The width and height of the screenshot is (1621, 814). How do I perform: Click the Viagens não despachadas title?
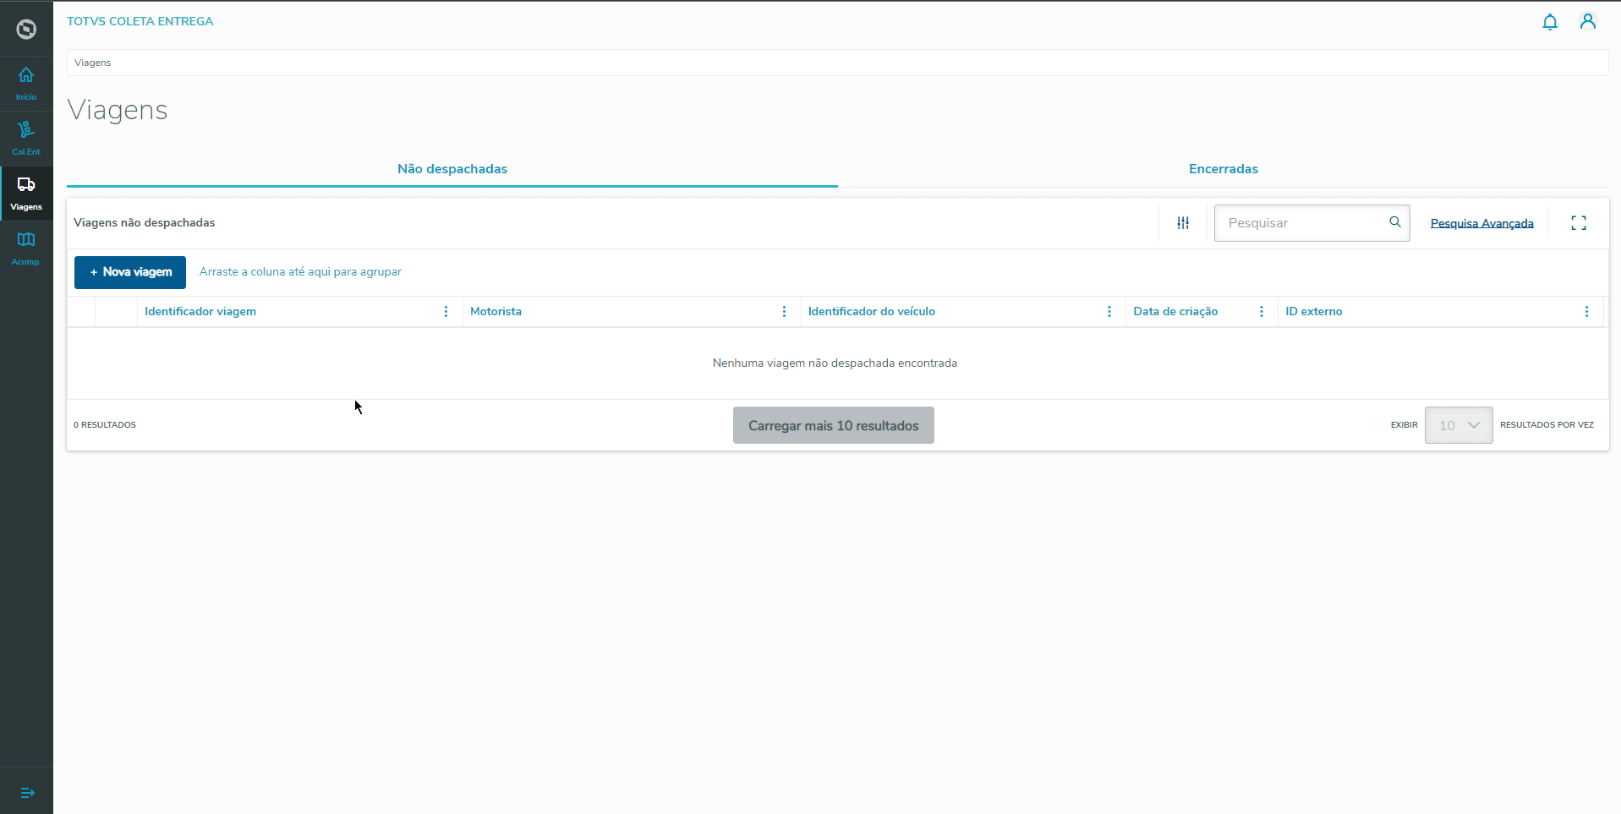145,223
